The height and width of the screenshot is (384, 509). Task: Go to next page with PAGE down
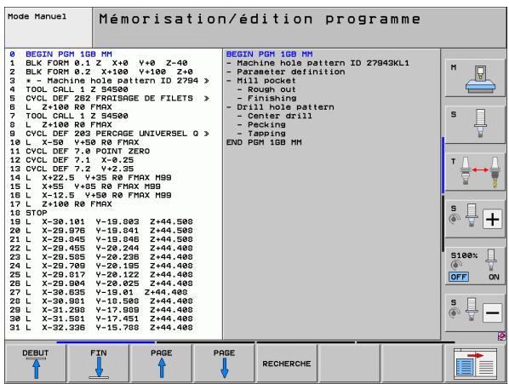click(224, 363)
